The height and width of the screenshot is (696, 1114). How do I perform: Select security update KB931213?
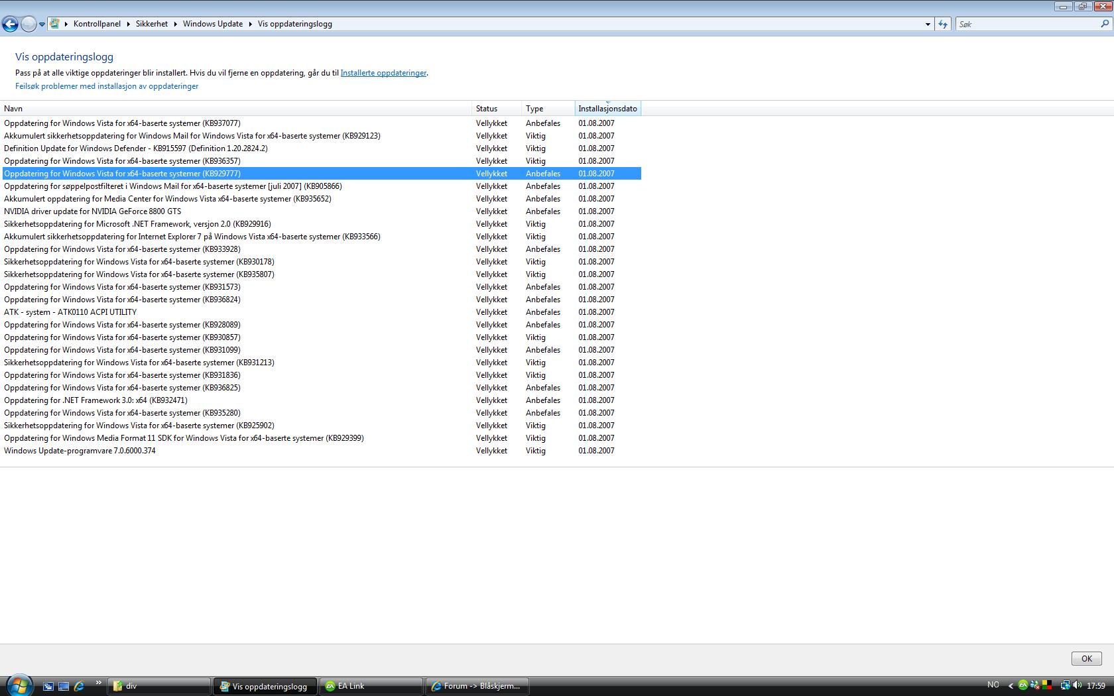pyautogui.click(x=322, y=363)
